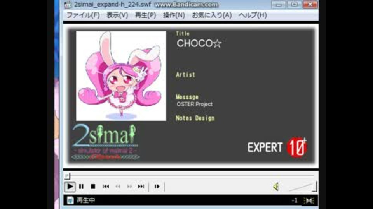The height and width of the screenshot is (209, 373).
Task: Open the ファイル(F) menu
Action: [x=83, y=15]
